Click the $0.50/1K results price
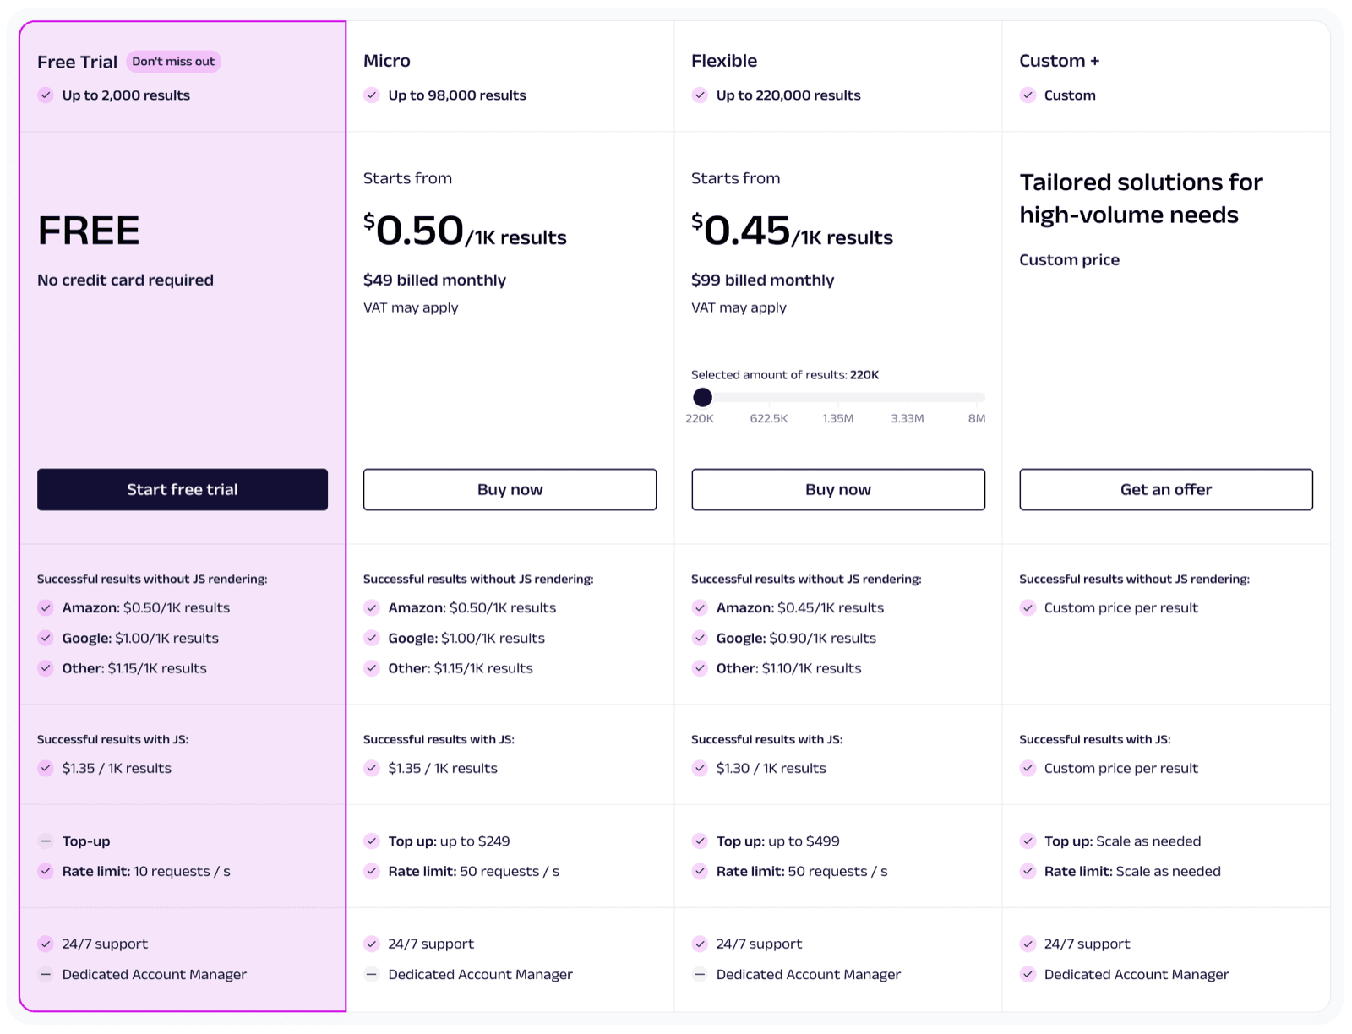The height and width of the screenshot is (1034, 1352). point(465,231)
